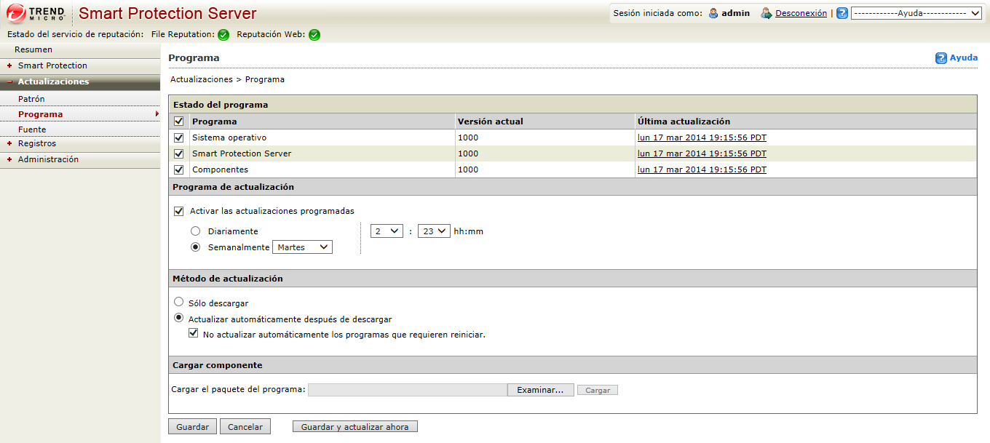Expand the Smart Protection menu plus icon
The width and height of the screenshot is (990, 443).
[x=9, y=65]
